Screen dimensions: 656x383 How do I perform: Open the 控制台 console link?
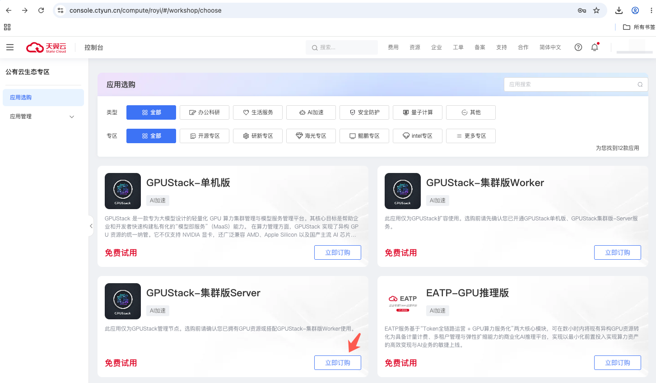[94, 47]
